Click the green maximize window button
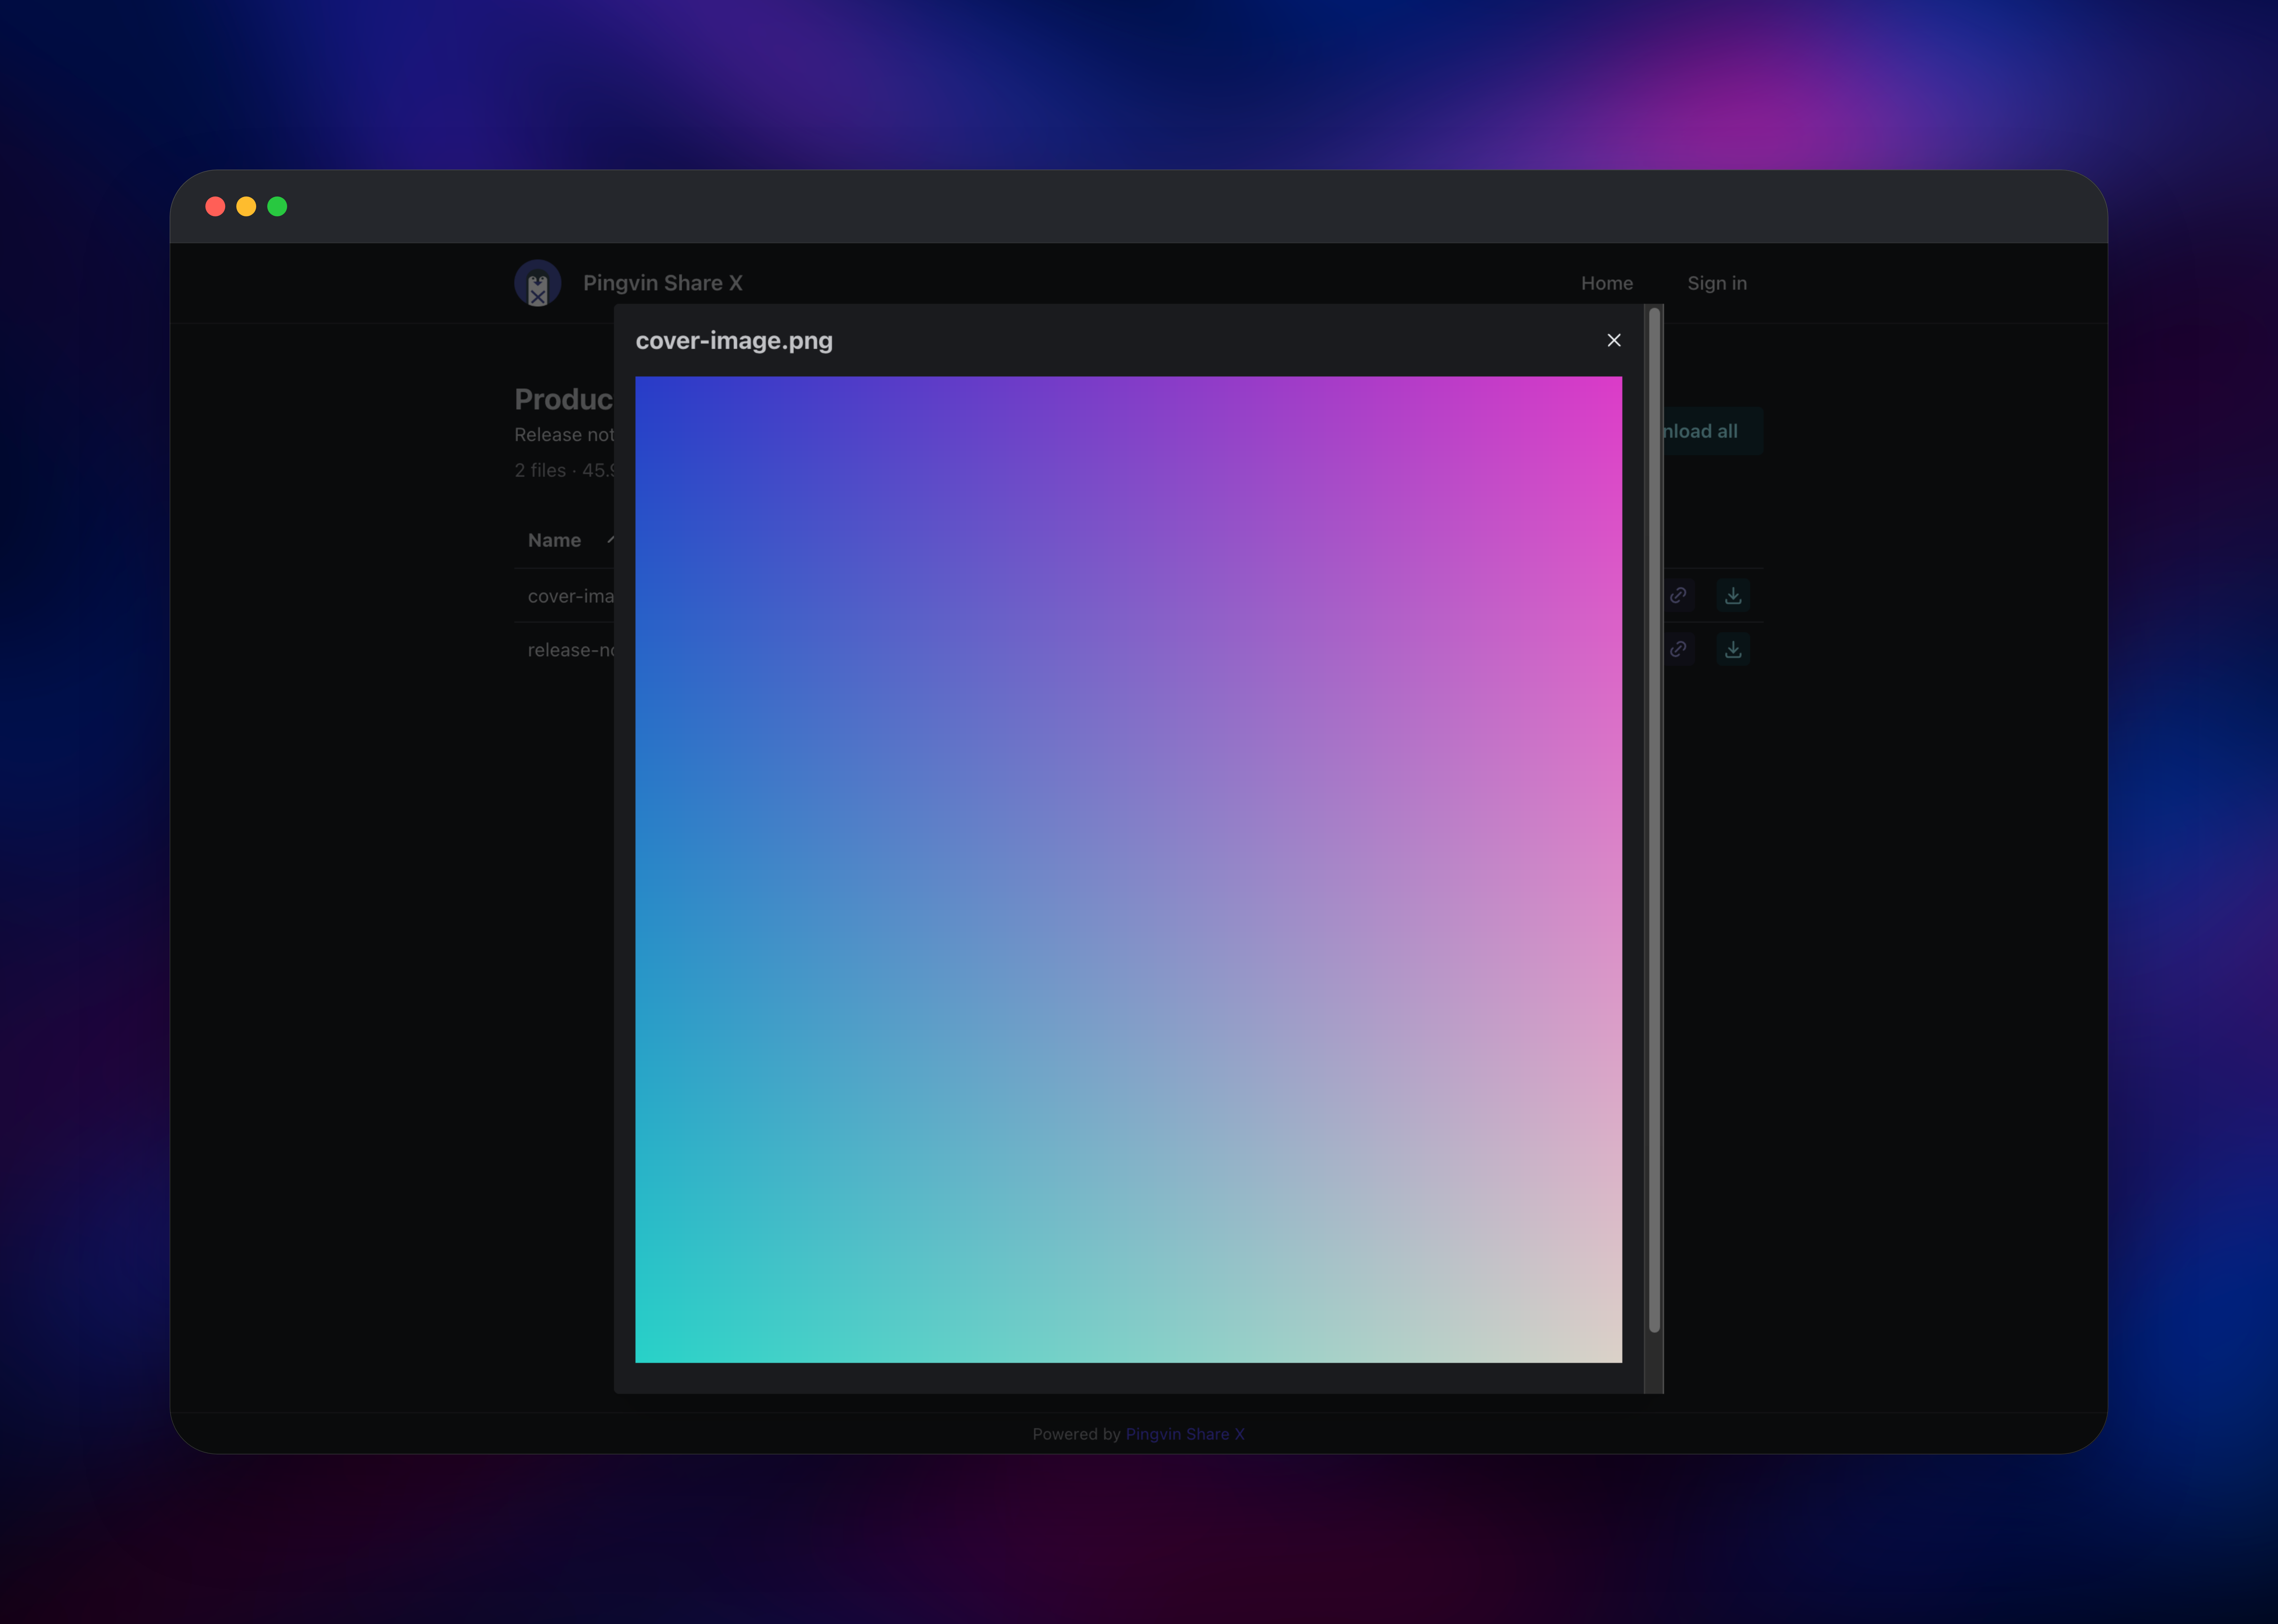 277,206
